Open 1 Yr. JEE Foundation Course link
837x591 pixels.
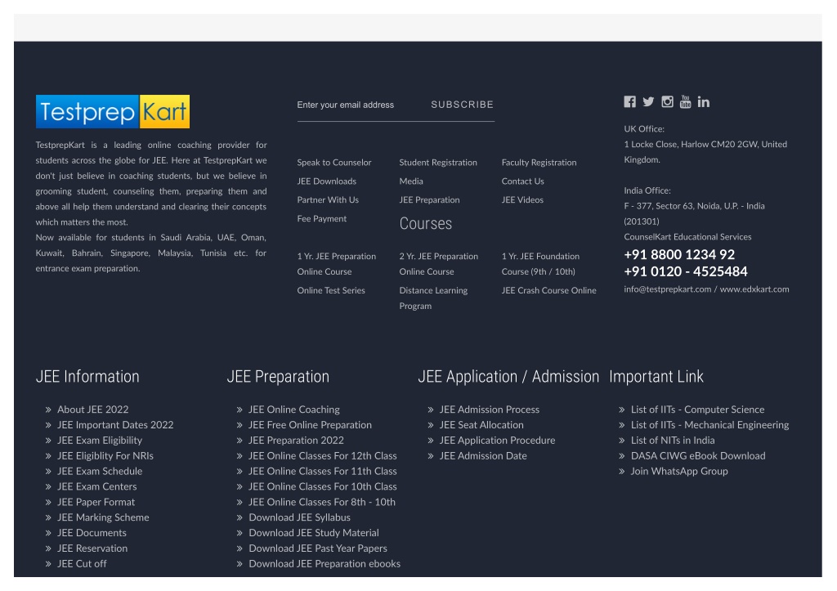click(x=541, y=264)
